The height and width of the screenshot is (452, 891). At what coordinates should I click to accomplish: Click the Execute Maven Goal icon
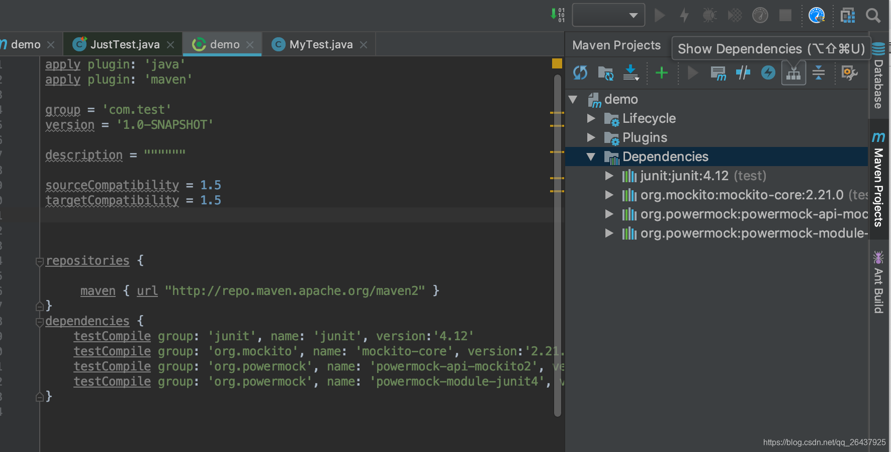pyautogui.click(x=718, y=73)
